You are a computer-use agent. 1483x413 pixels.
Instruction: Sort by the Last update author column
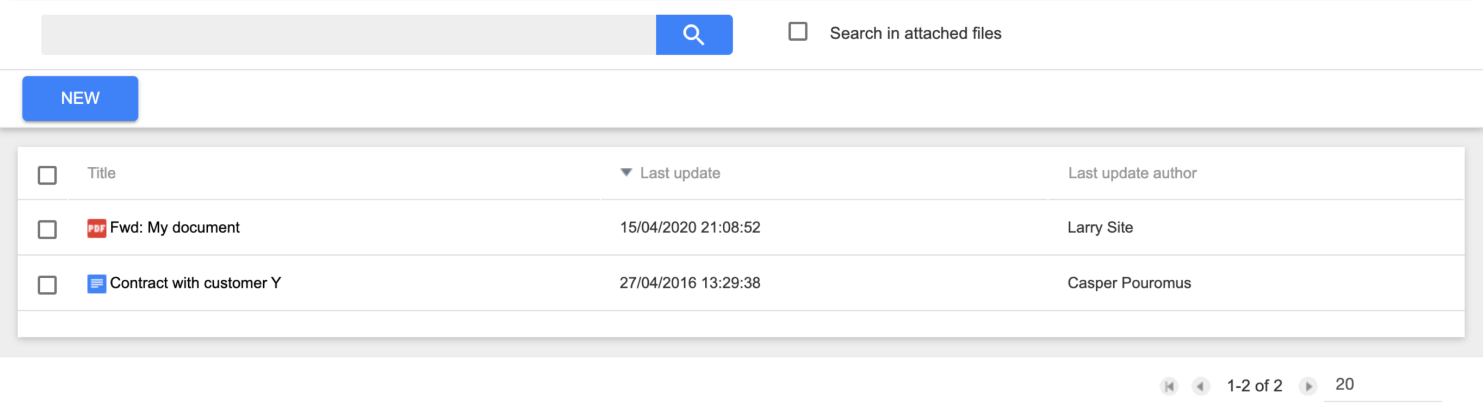pyautogui.click(x=1132, y=173)
